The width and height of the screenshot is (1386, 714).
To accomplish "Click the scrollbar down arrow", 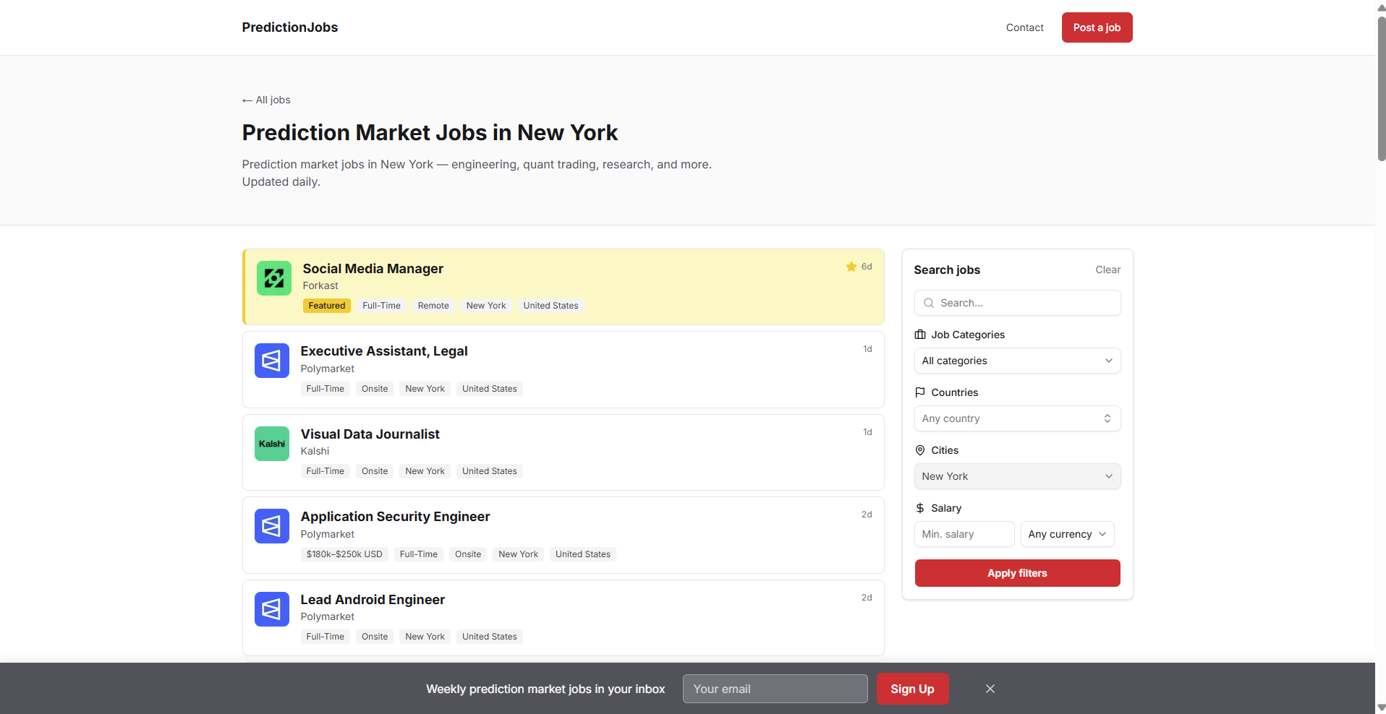I will [1381, 707].
